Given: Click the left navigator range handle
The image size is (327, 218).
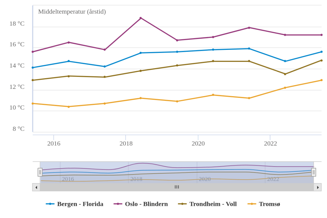Looking at the screenshot, I should 40,172.
